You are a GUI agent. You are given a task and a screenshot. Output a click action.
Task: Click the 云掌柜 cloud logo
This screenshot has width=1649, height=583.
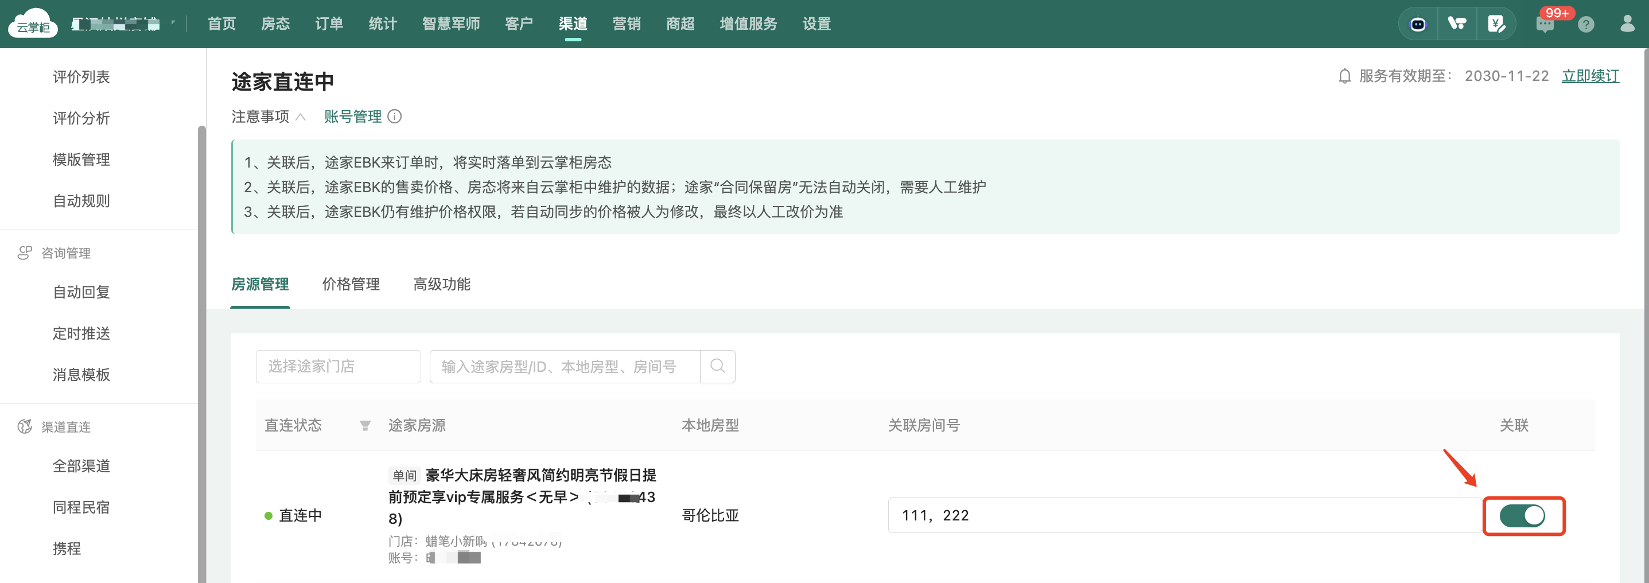click(33, 24)
